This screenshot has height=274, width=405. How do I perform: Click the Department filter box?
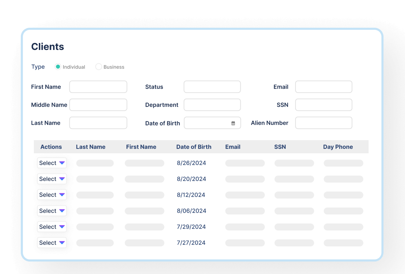(x=212, y=105)
